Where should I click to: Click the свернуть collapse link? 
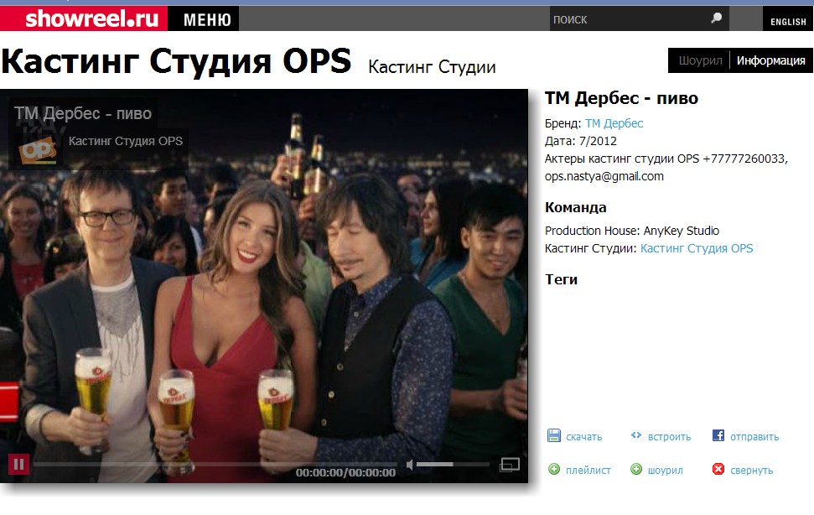tap(751, 471)
